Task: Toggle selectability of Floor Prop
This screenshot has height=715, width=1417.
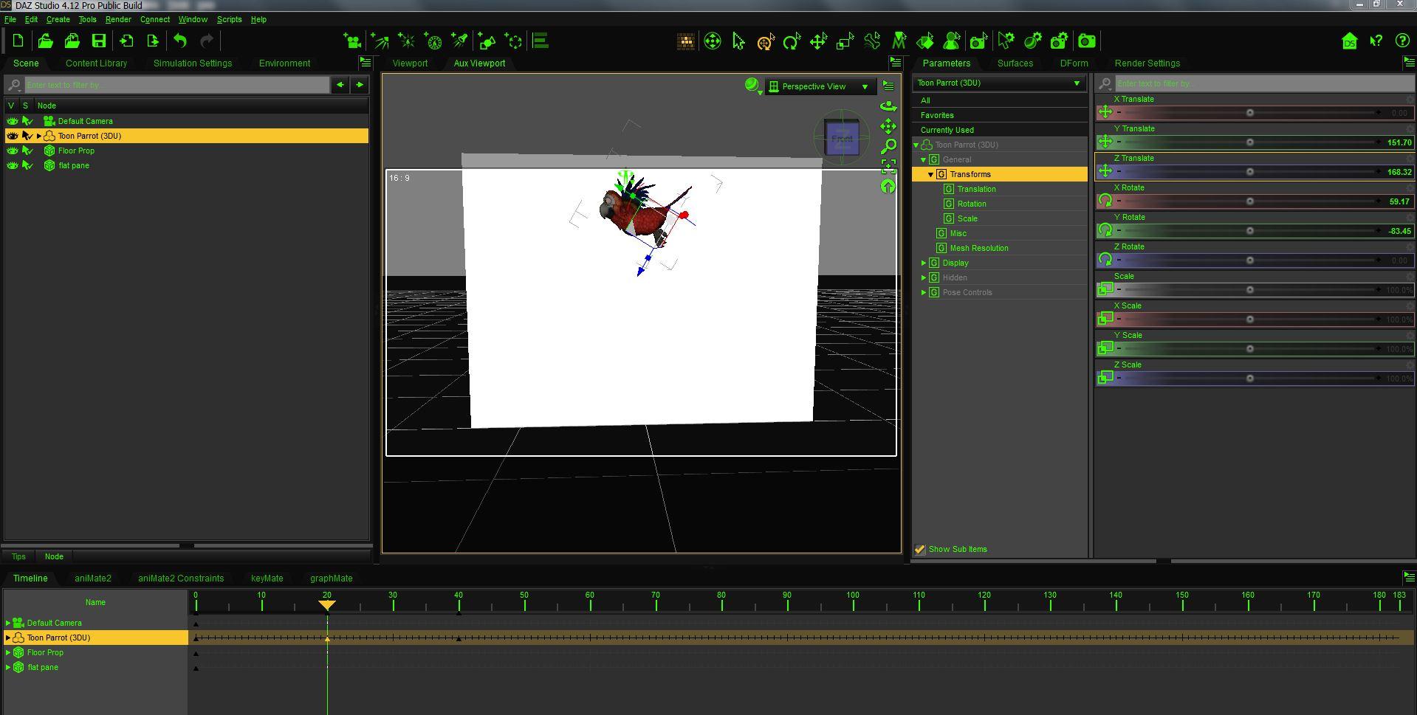Action: (x=27, y=151)
